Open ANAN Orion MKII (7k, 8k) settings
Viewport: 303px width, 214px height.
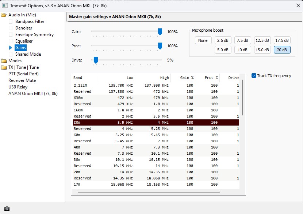tap(33, 94)
